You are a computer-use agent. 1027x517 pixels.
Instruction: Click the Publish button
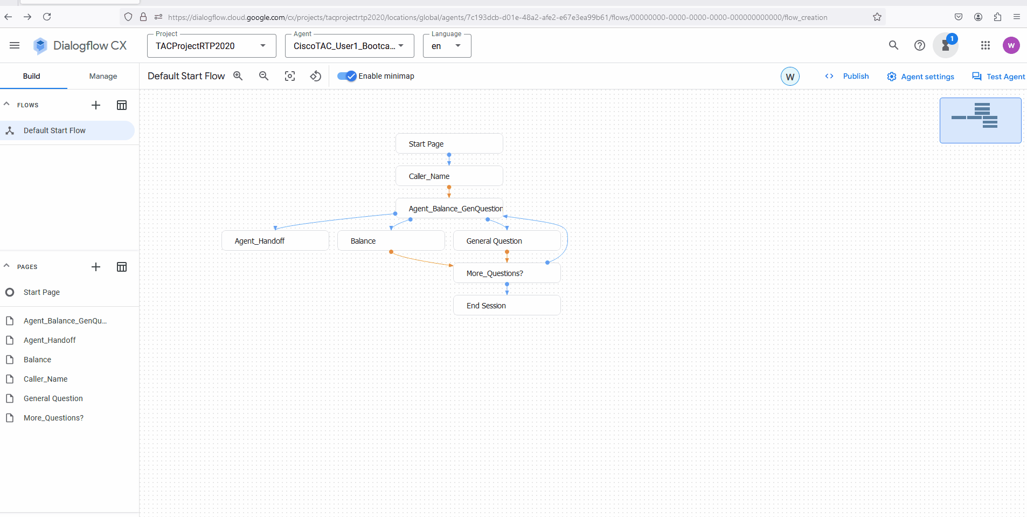[855, 76]
